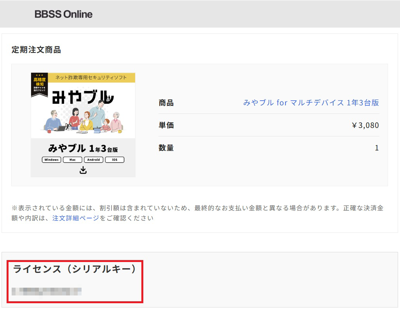This screenshot has height=311, width=400.
Task: Click the Android platform badge
Action: click(x=94, y=160)
